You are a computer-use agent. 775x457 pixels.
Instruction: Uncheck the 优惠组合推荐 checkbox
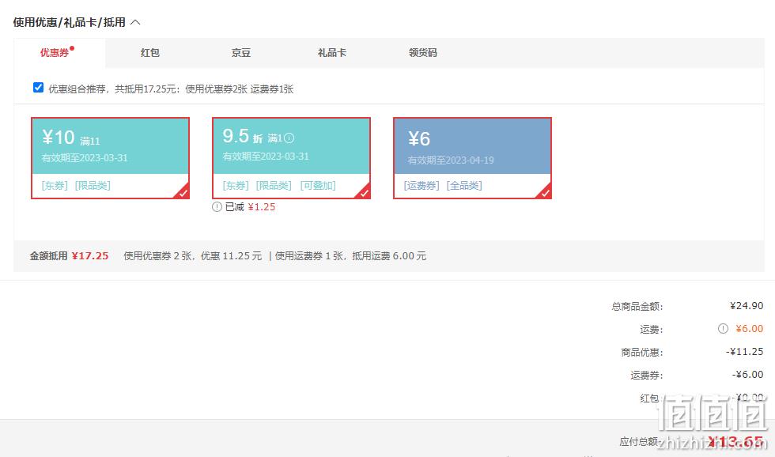(x=38, y=88)
